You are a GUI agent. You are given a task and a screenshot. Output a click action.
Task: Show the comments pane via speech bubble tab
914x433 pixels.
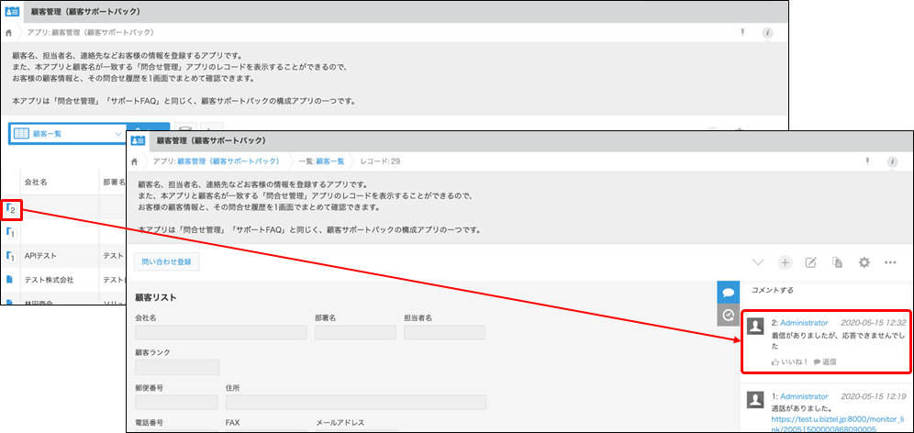pyautogui.click(x=728, y=292)
